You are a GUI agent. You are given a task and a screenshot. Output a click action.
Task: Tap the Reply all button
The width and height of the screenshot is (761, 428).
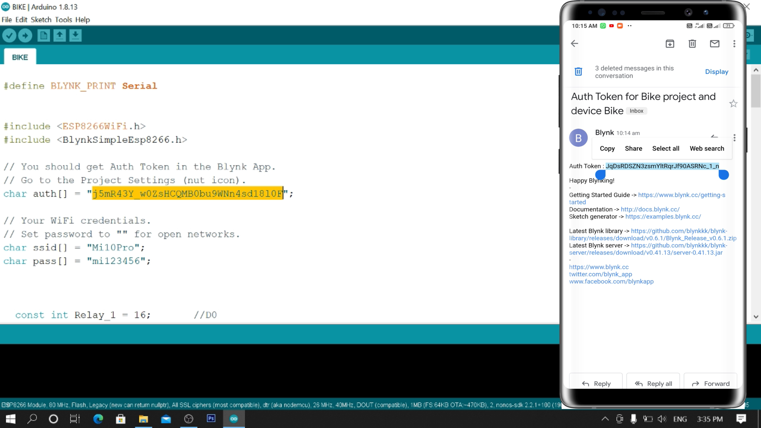(x=653, y=383)
